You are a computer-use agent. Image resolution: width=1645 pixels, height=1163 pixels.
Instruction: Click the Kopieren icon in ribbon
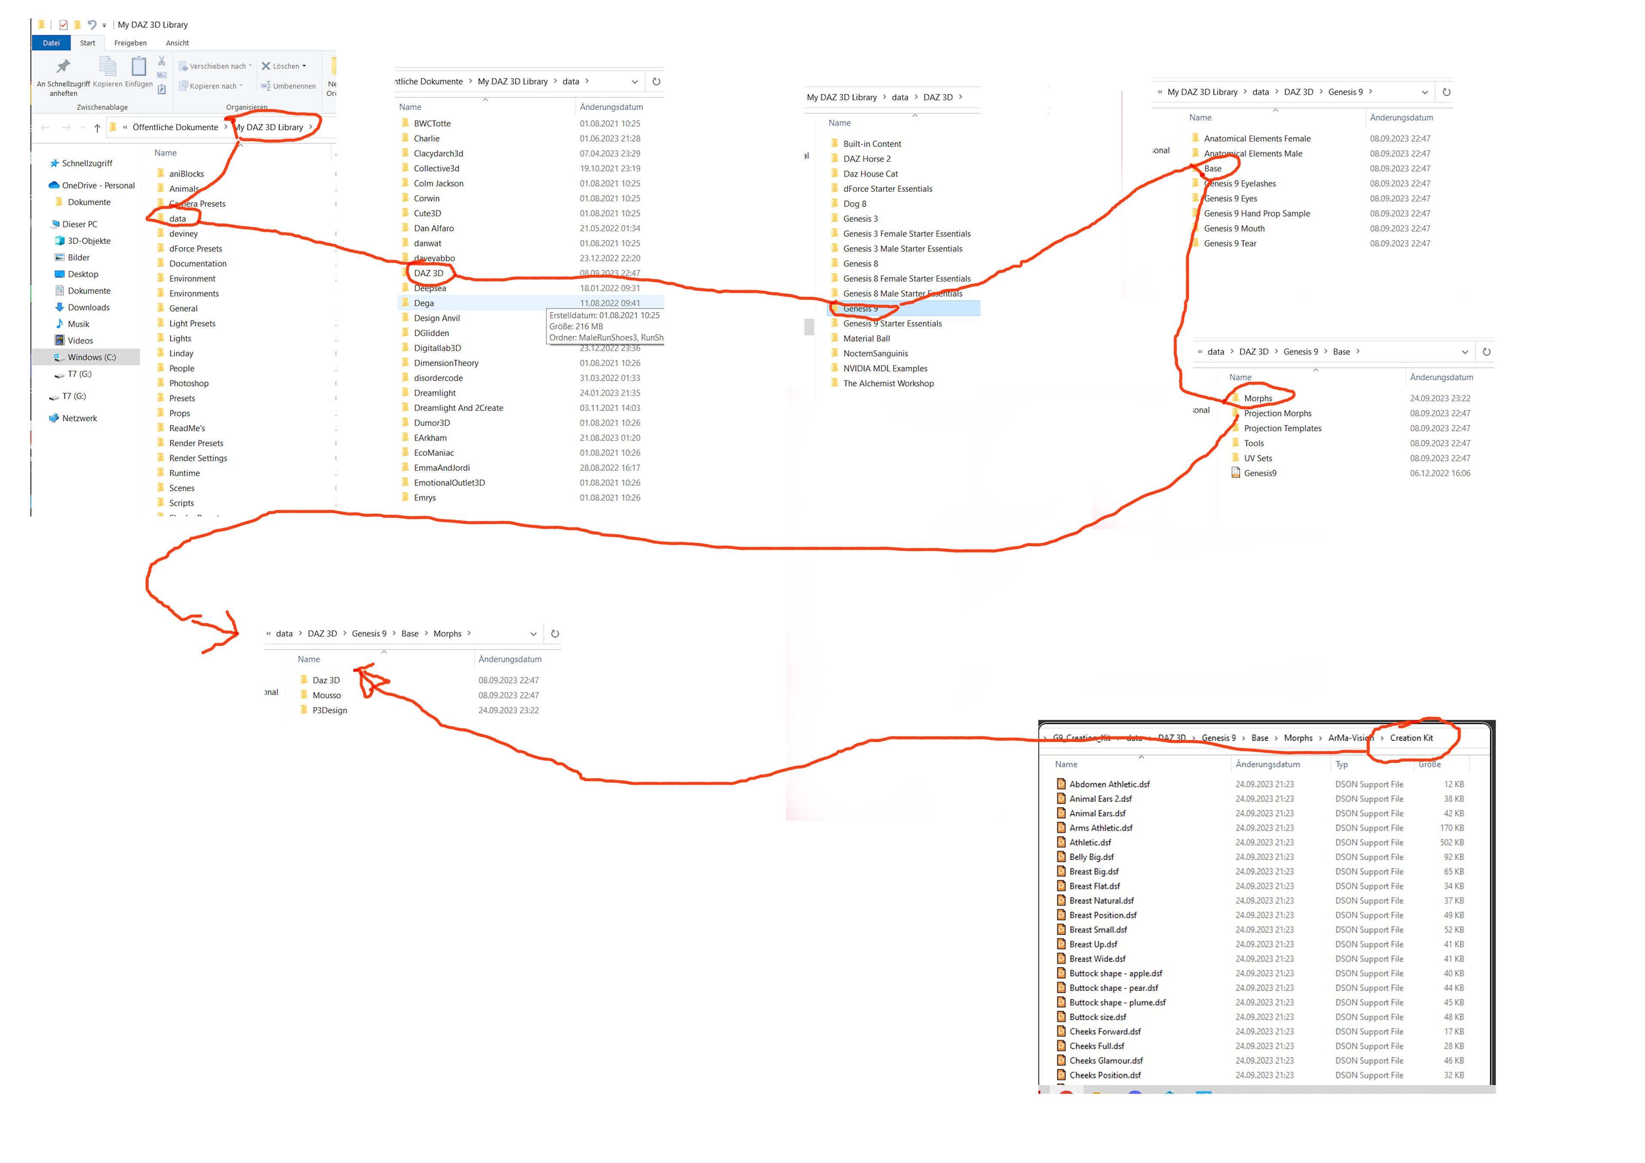click(108, 67)
